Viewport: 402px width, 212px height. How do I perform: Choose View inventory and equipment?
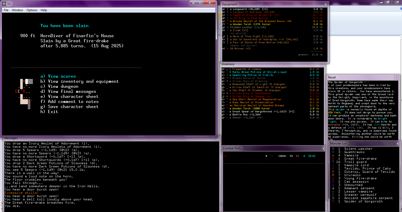(79, 81)
